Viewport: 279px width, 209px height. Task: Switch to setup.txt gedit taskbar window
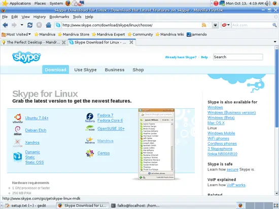click(28, 205)
